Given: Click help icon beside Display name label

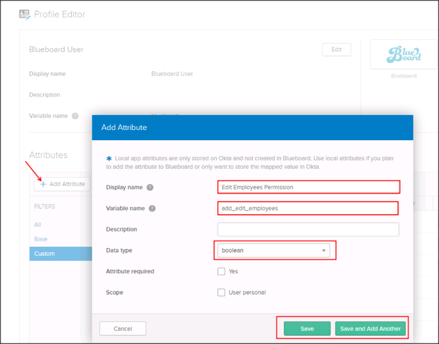Looking at the screenshot, I should click(150, 187).
